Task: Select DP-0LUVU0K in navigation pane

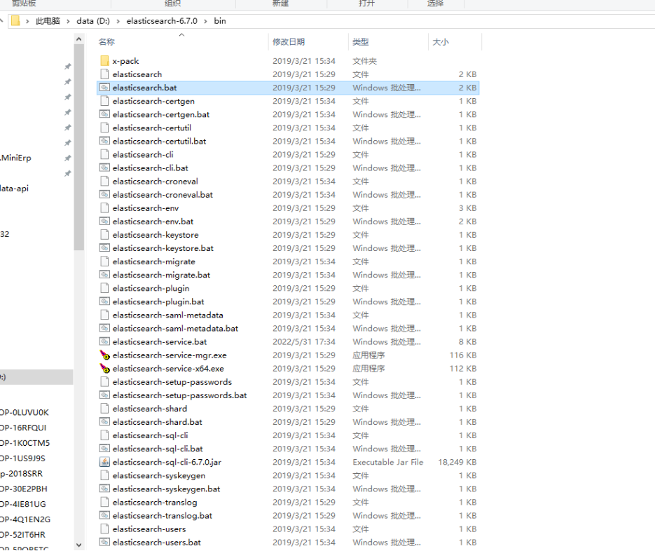Action: click(25, 413)
